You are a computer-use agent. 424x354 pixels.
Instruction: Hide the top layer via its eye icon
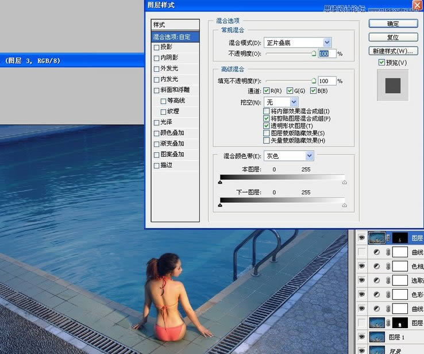(x=361, y=237)
